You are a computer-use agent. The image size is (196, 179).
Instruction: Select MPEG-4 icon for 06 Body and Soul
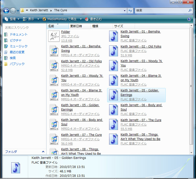[54, 124]
